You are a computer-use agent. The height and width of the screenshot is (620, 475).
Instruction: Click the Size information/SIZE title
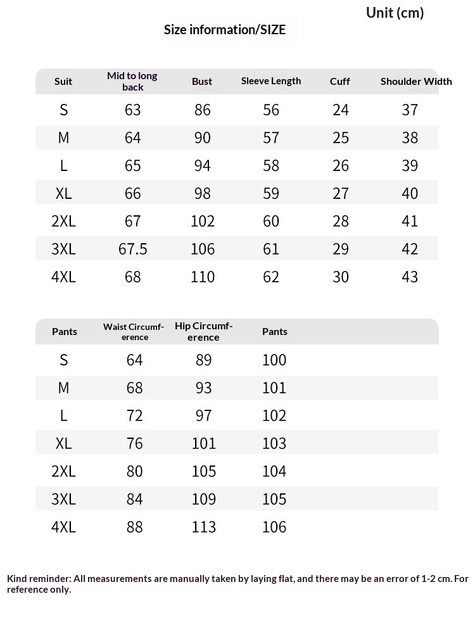(x=225, y=30)
